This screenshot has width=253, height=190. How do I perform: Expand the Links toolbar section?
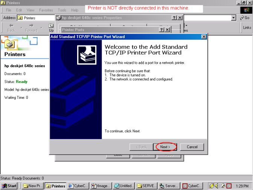[247, 28]
